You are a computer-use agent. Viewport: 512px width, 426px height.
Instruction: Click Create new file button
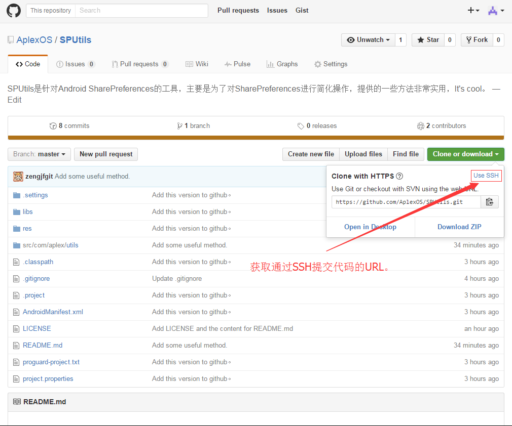tap(311, 154)
